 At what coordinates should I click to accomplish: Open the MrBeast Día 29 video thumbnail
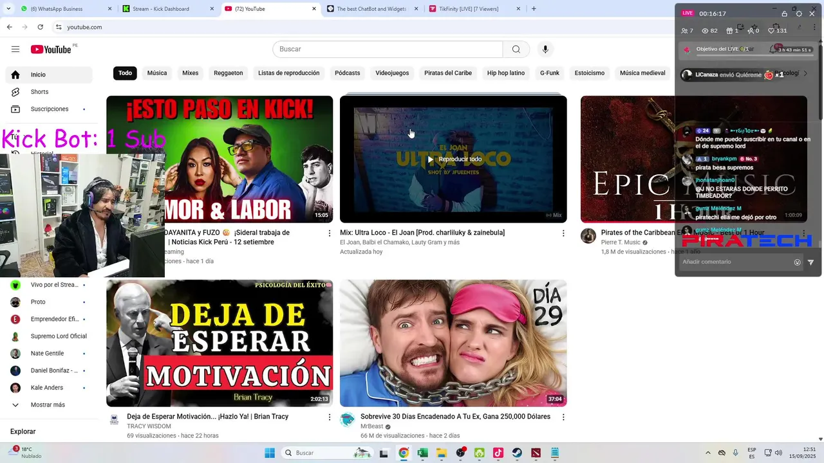click(453, 343)
